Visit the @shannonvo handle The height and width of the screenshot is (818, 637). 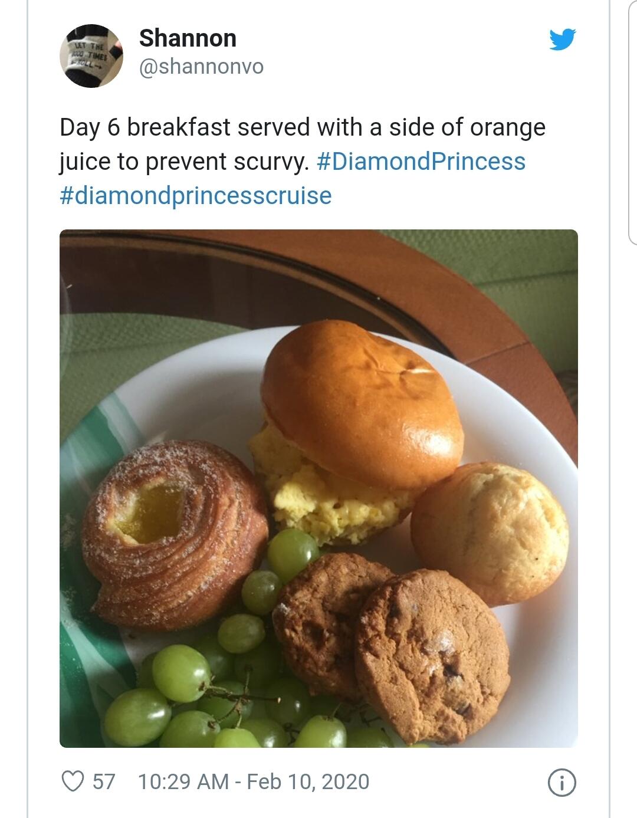(x=201, y=67)
